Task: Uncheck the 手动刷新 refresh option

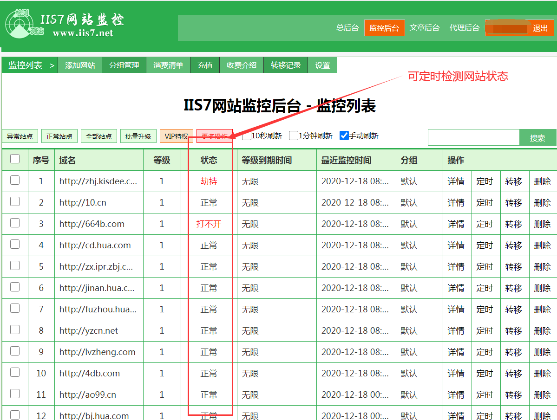Action: 344,136
